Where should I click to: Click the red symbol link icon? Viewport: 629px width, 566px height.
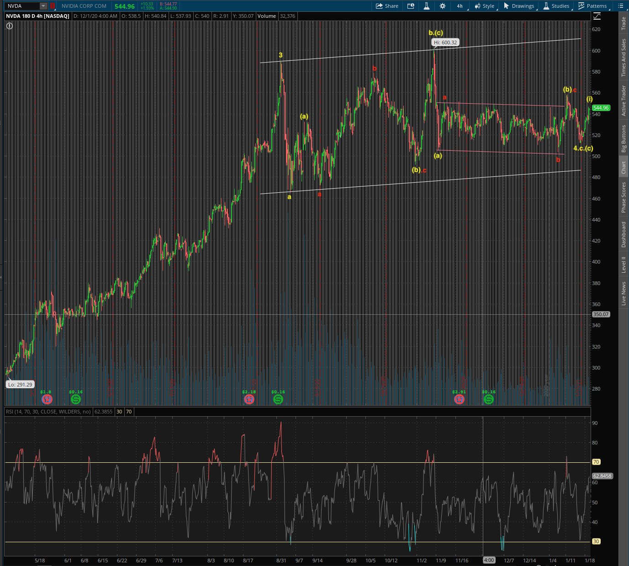click(x=53, y=6)
